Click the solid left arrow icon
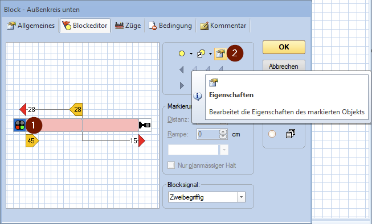372x224 pixels. tap(182, 69)
